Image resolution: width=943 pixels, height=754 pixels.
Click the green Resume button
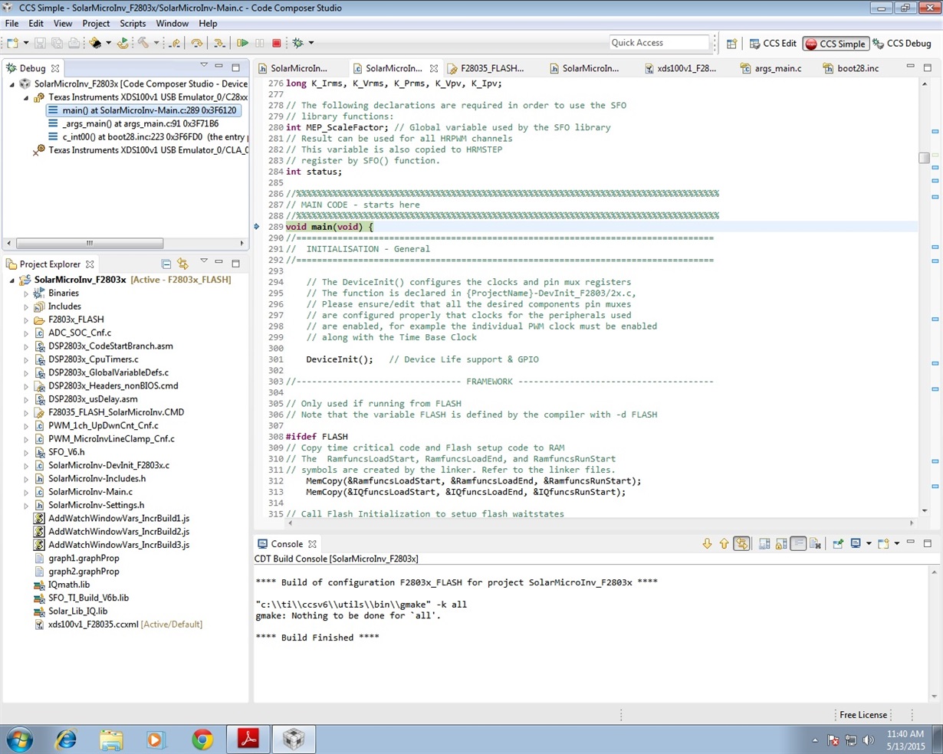242,43
